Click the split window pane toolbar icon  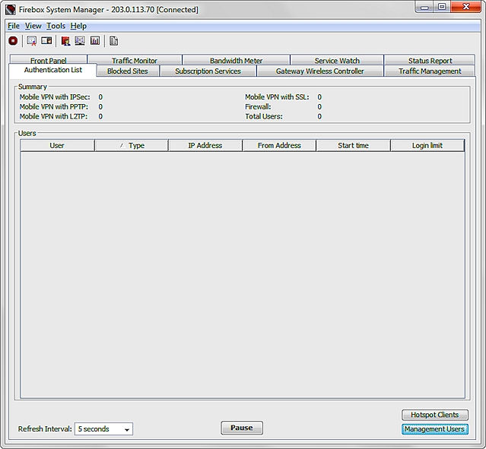[46, 41]
